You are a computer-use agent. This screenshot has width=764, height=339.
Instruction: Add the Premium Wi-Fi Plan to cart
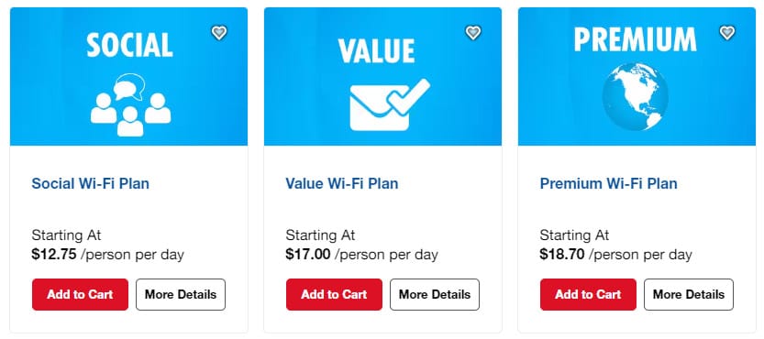point(588,295)
